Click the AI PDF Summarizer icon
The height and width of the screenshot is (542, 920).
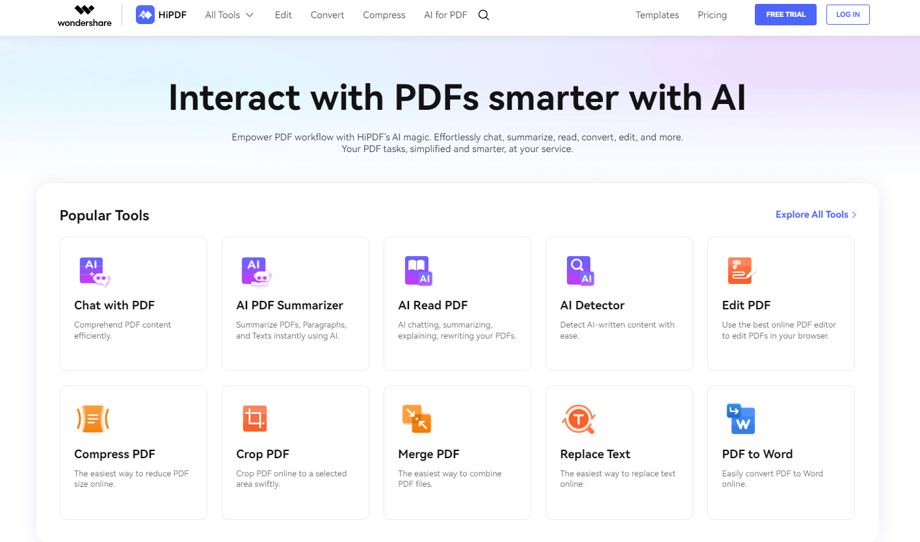tap(257, 271)
